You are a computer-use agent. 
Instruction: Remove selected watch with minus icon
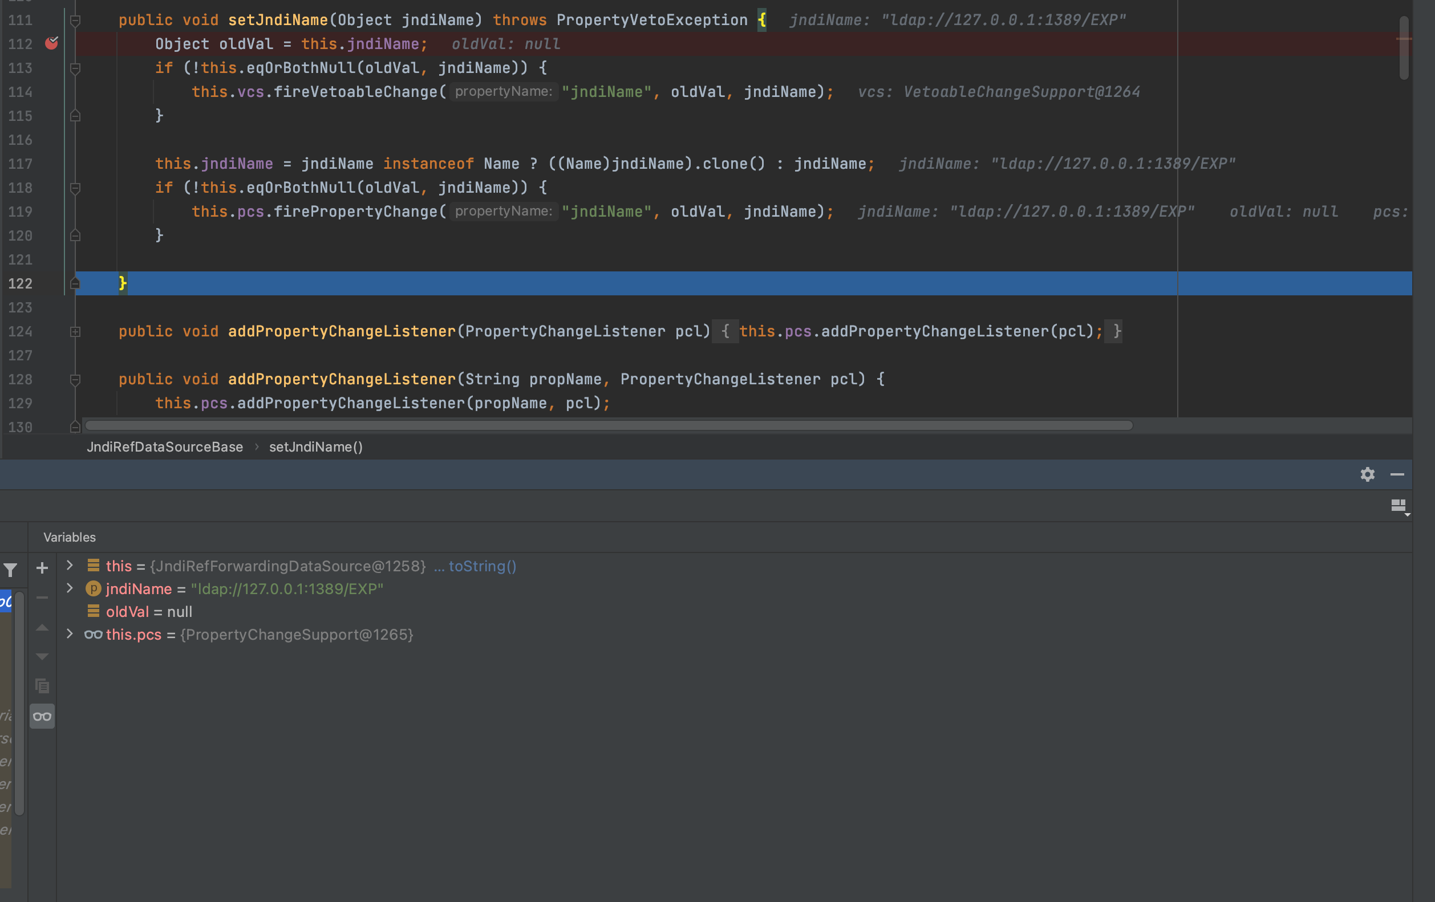pyautogui.click(x=42, y=598)
